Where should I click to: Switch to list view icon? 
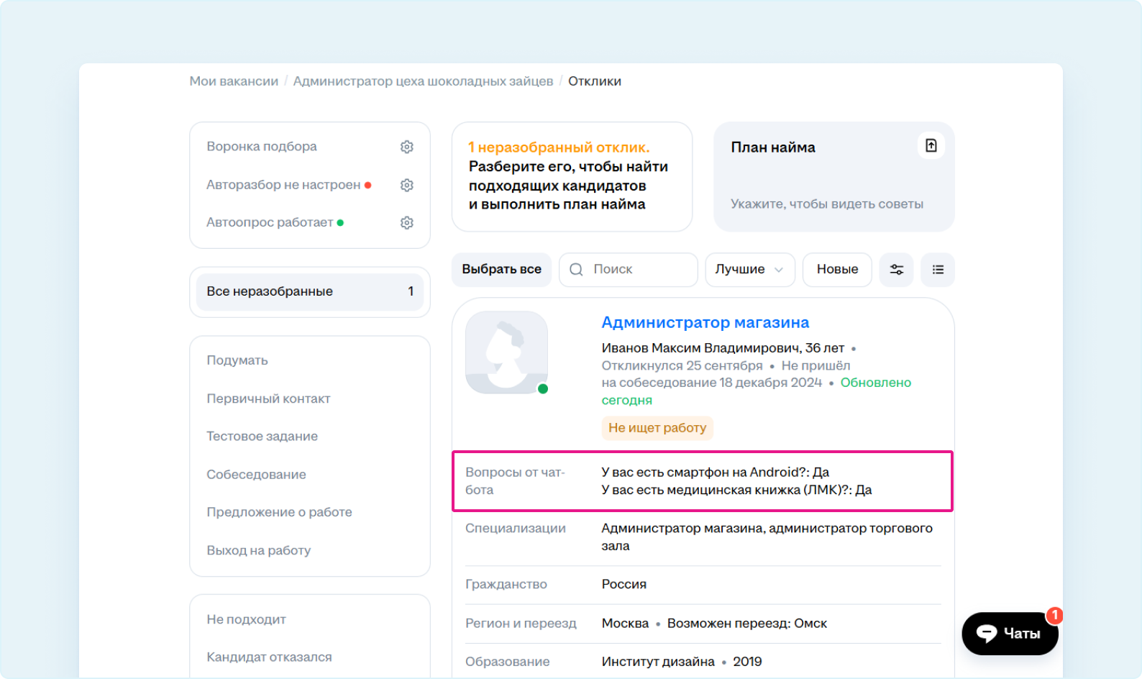coord(938,270)
